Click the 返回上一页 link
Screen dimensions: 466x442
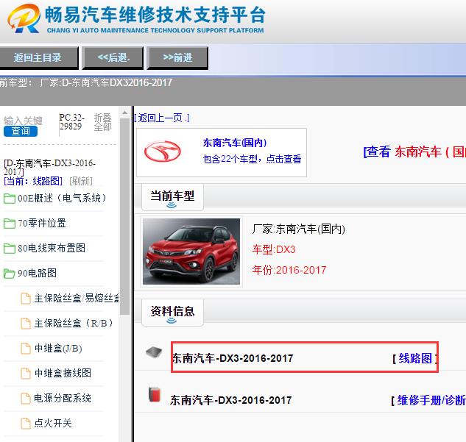coord(162,118)
